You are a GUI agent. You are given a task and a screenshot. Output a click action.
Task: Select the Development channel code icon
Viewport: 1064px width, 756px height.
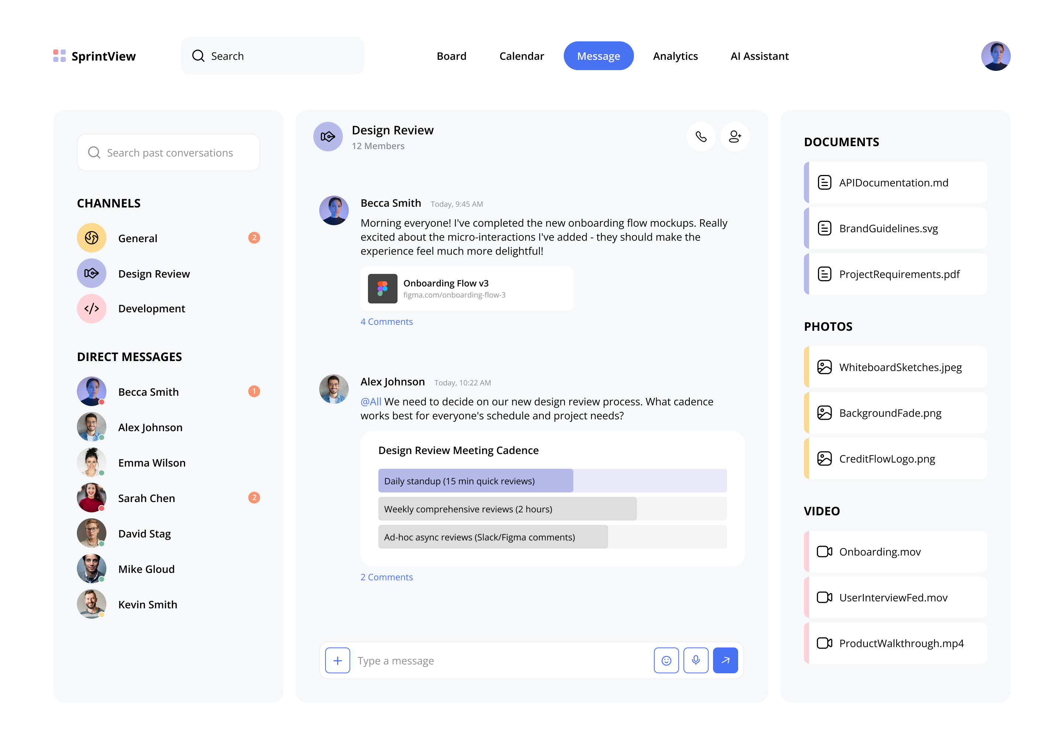[91, 308]
